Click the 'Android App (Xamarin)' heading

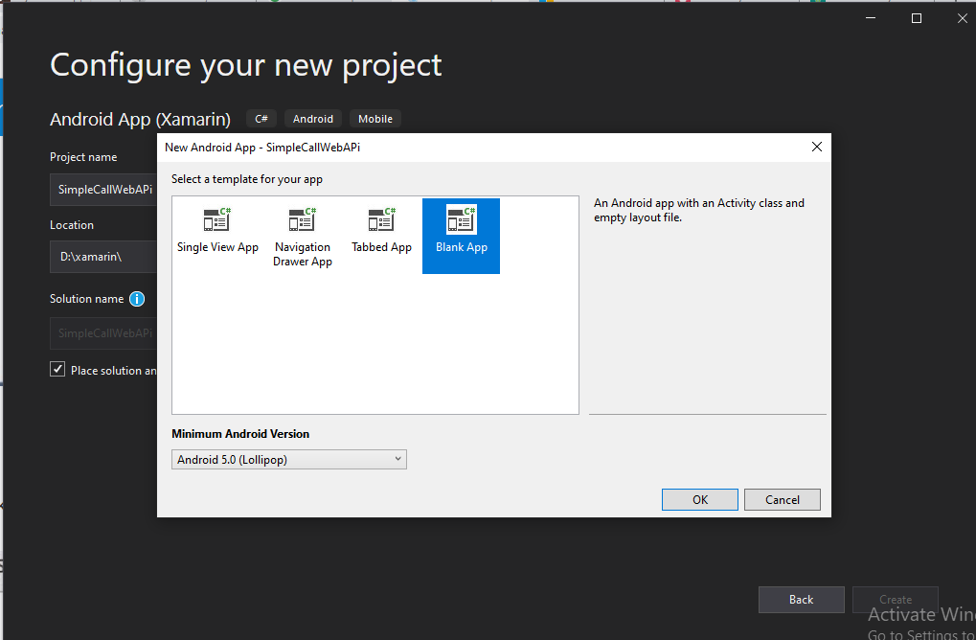(x=140, y=119)
